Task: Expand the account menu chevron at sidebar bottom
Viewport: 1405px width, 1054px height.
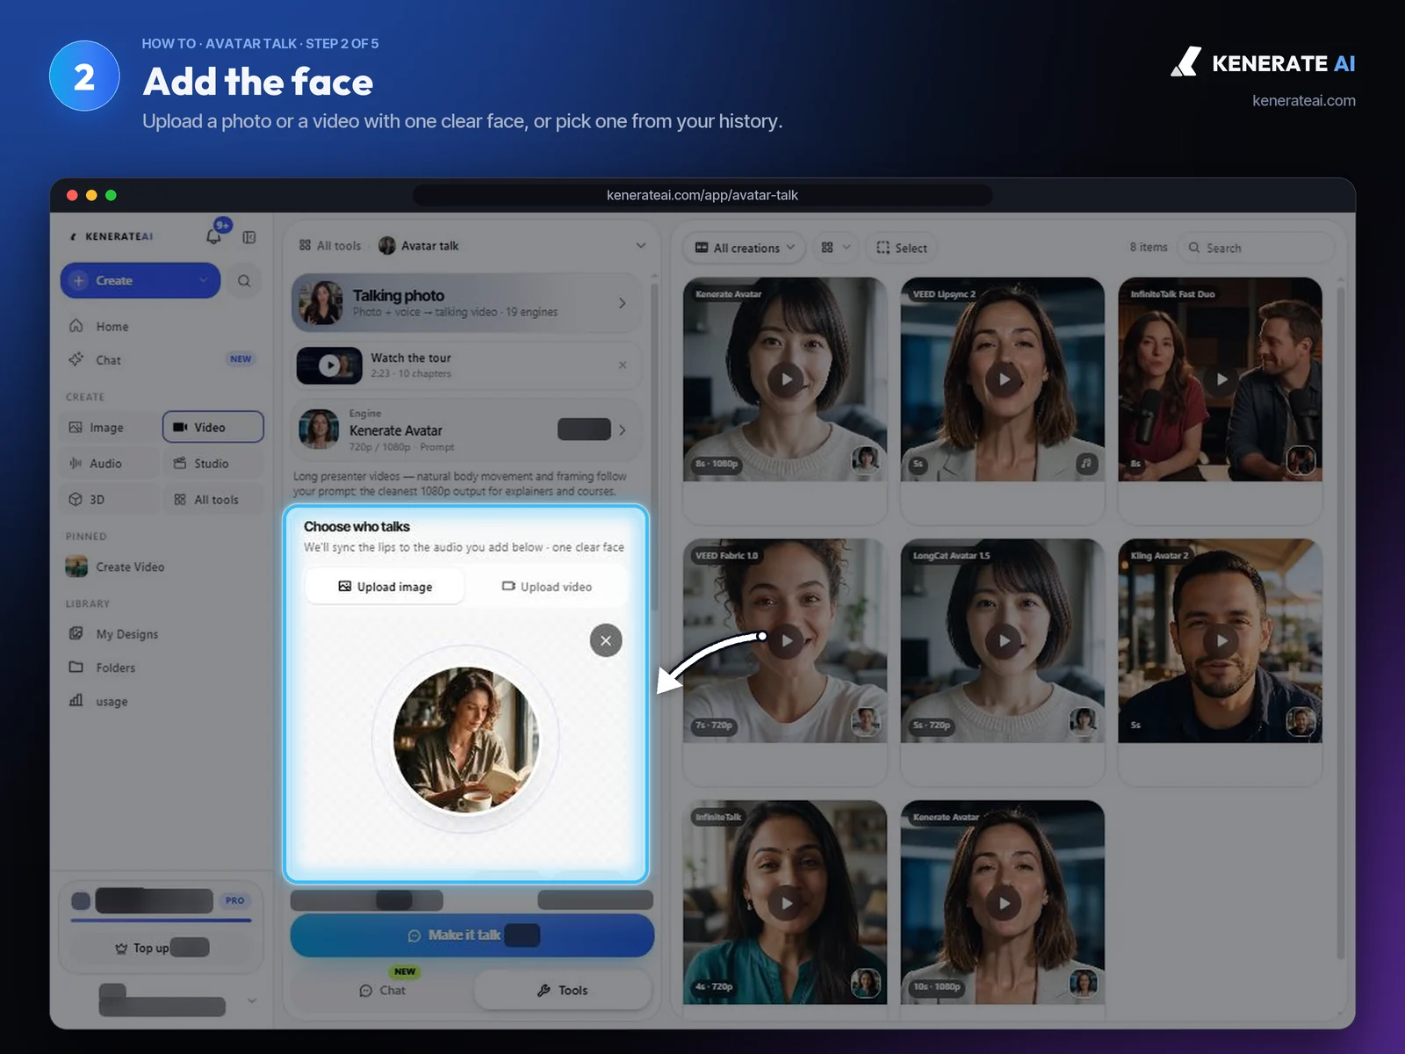Action: click(252, 1000)
